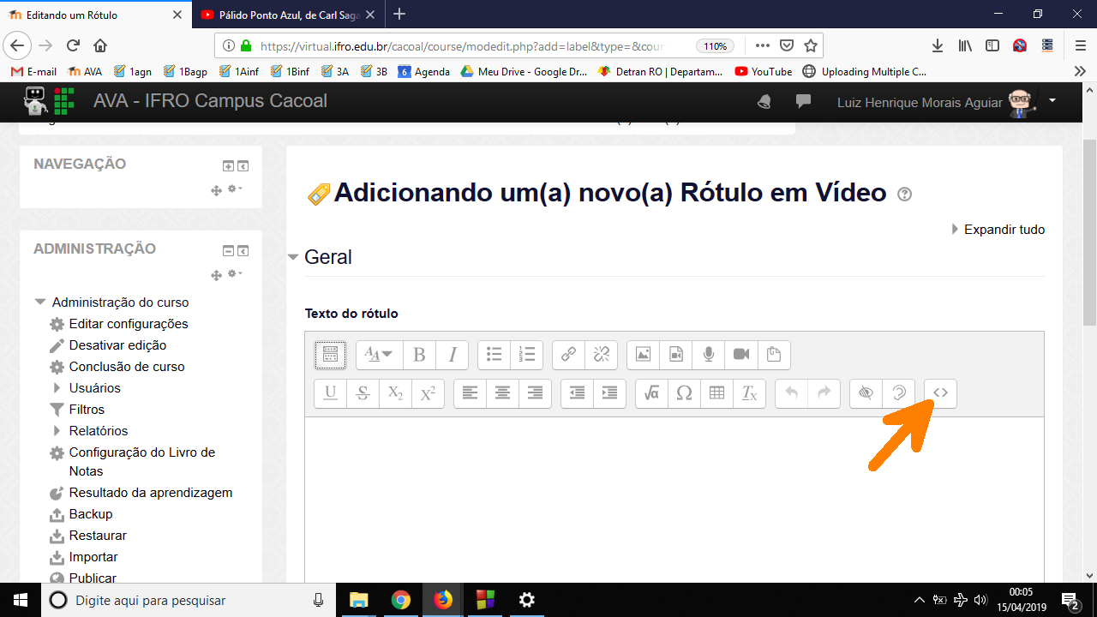Viewport: 1097px width, 617px height.
Task: Open the equation editor square root icon
Action: point(651,393)
